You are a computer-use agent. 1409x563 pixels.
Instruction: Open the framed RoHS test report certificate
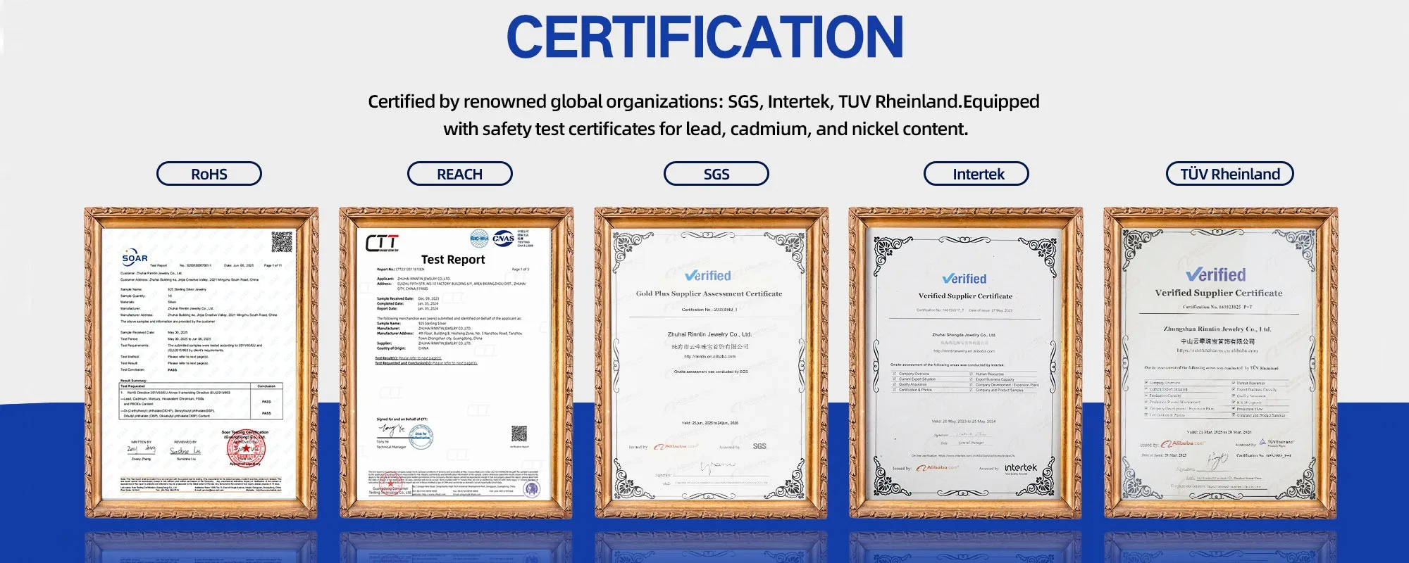[x=201, y=362]
